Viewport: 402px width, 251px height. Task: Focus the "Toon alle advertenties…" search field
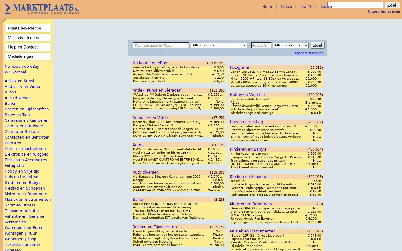tap(161, 45)
